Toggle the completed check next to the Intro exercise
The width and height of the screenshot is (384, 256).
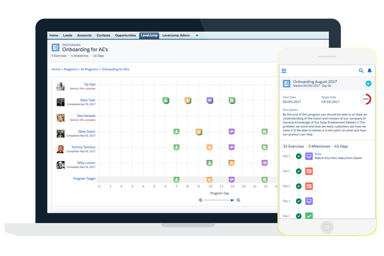coord(299,156)
